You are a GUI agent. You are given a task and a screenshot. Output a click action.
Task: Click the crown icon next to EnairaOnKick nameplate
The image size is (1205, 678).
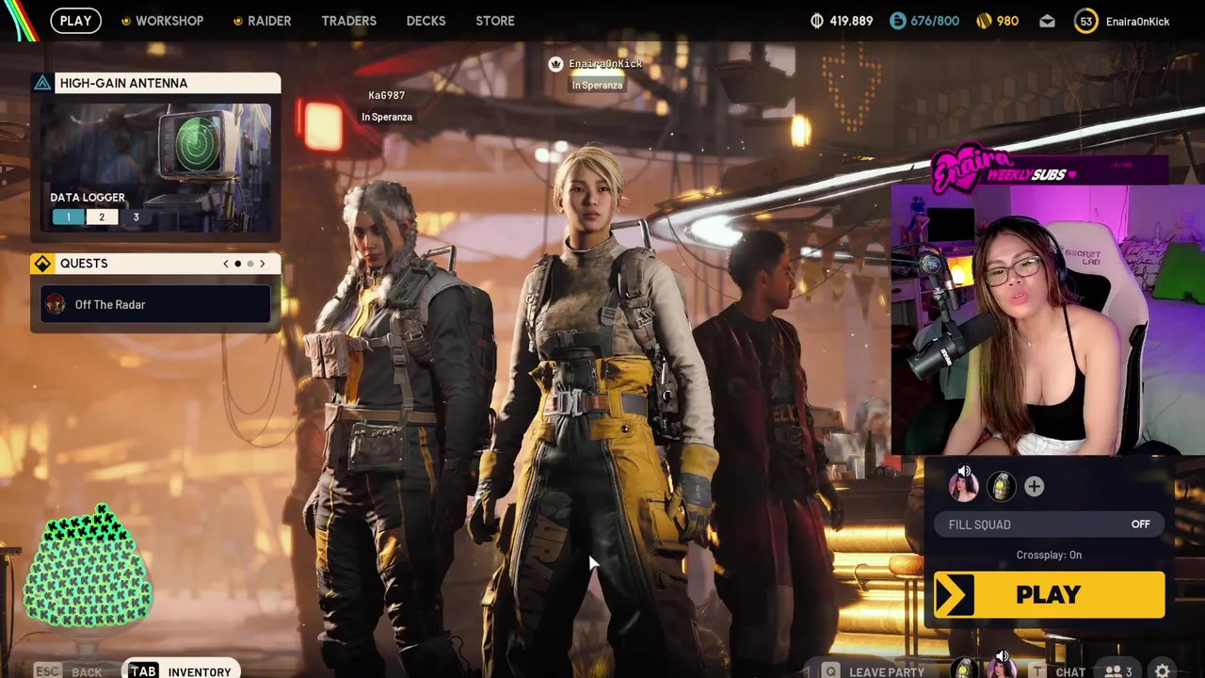[555, 63]
